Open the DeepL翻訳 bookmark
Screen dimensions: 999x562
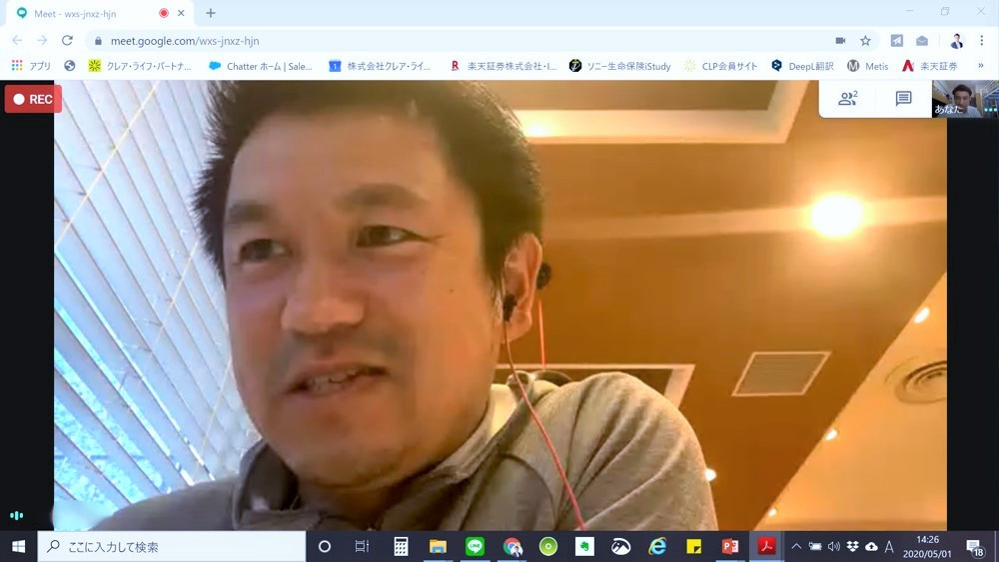pyautogui.click(x=801, y=66)
